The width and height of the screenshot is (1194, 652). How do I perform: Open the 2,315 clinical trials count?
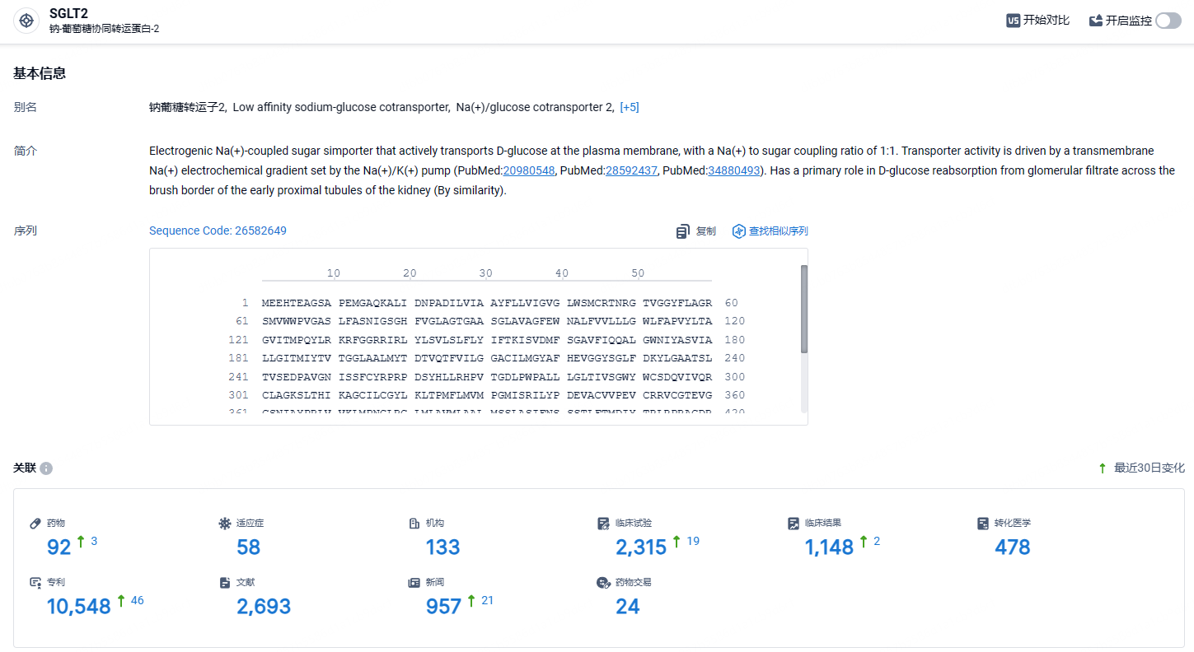click(641, 547)
